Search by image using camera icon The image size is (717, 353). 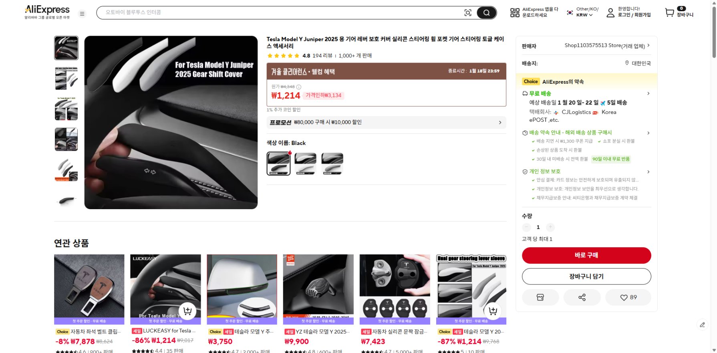click(x=468, y=13)
